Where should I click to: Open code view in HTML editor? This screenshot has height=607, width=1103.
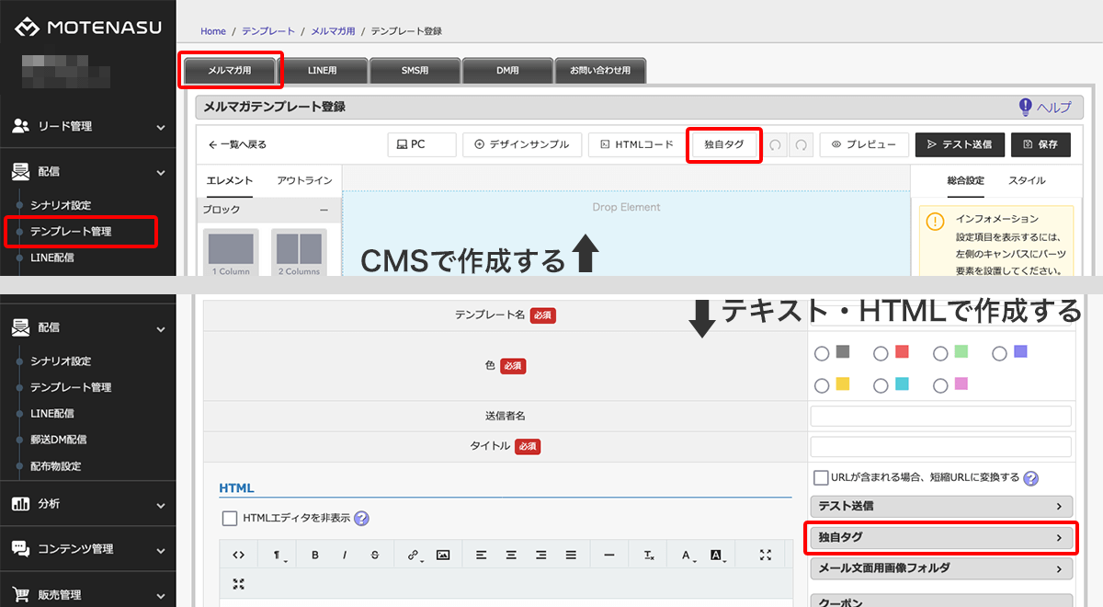pyautogui.click(x=238, y=555)
